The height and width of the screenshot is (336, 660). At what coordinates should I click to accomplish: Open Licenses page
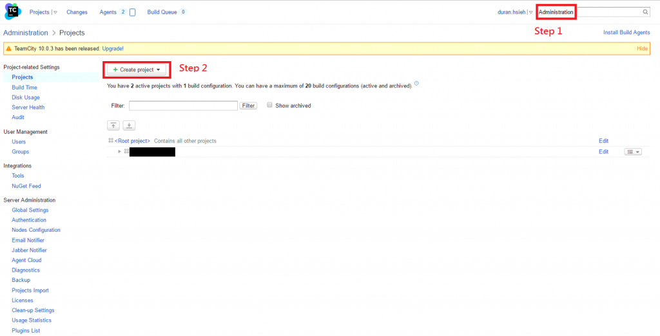23,300
